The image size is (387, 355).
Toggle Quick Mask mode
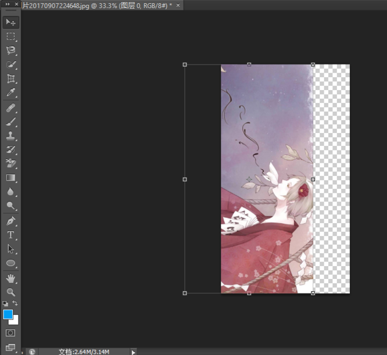click(x=10, y=333)
